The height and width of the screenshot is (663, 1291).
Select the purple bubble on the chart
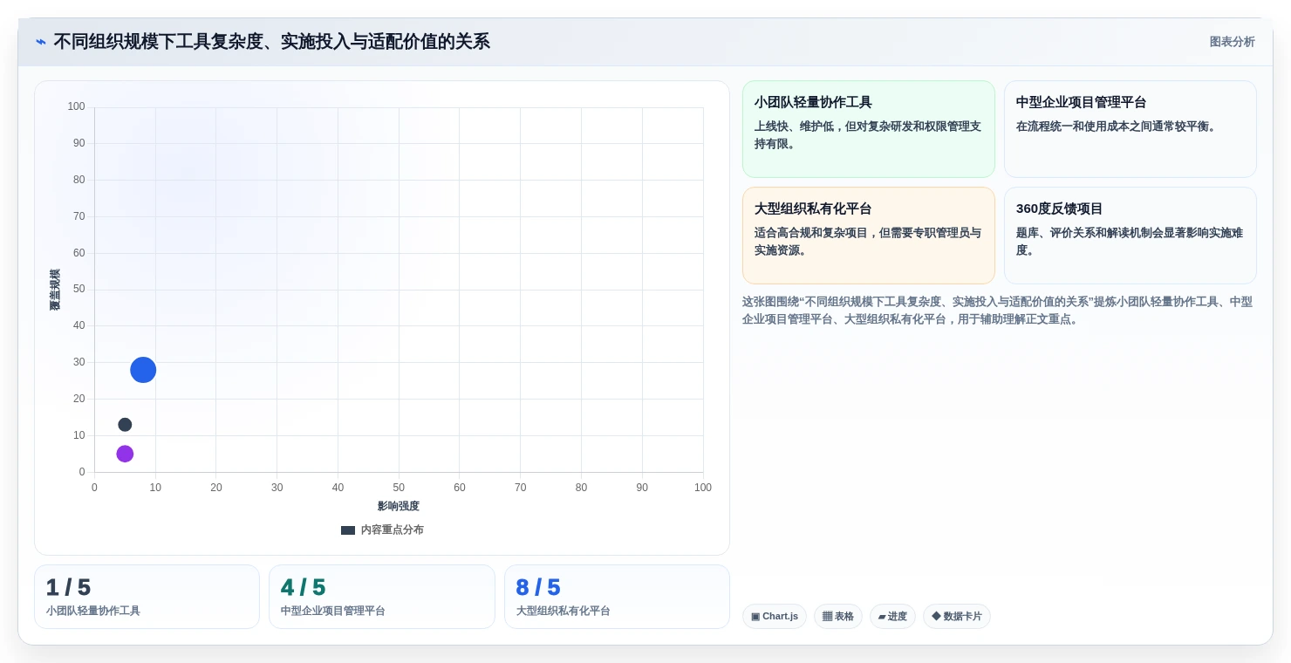[x=125, y=454]
